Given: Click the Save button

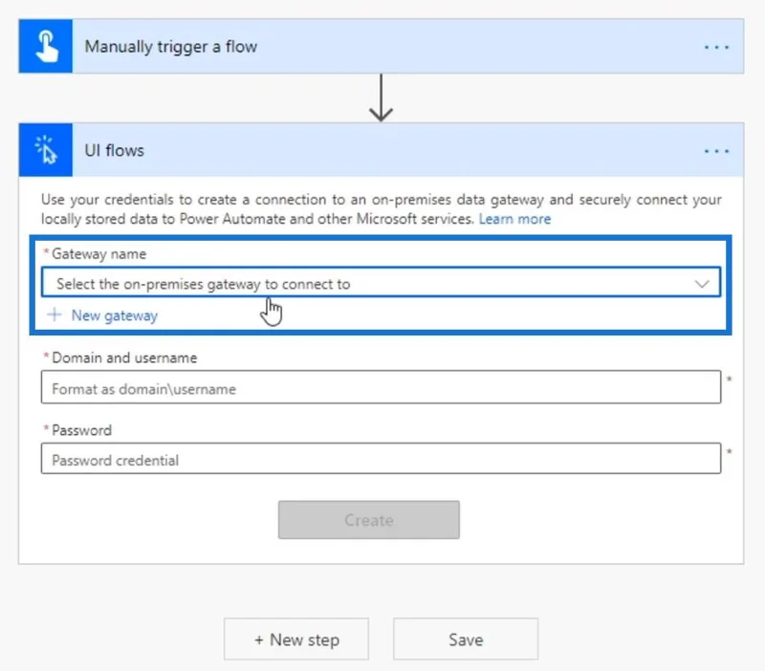Looking at the screenshot, I should click(466, 639).
